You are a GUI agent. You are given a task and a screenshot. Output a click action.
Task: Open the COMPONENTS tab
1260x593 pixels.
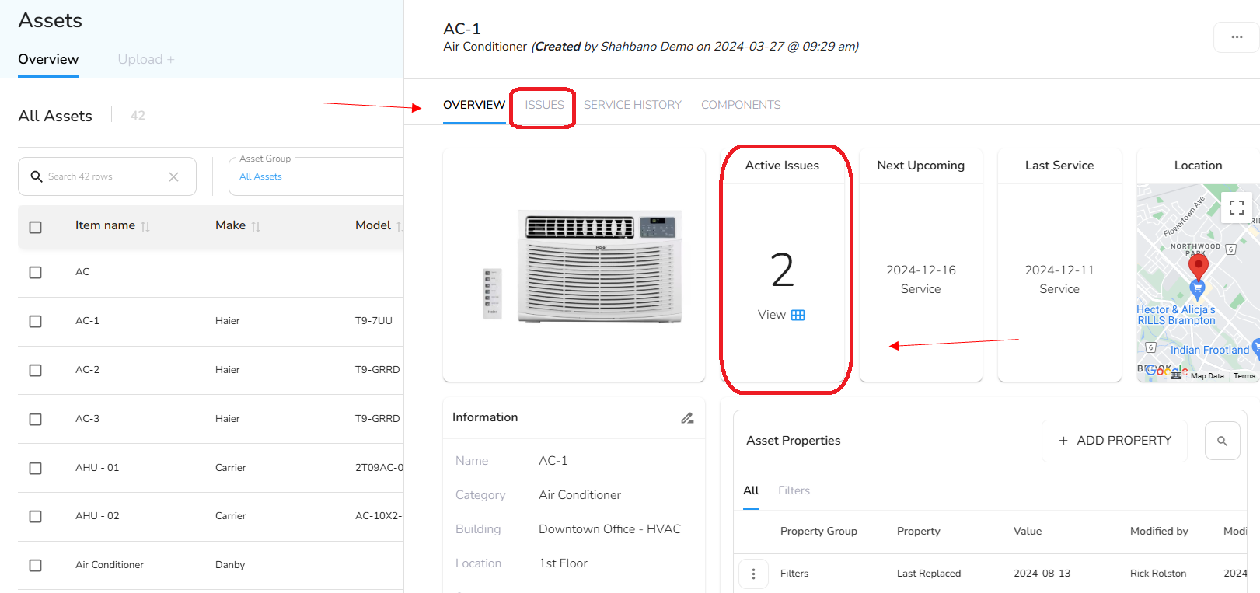coord(741,105)
